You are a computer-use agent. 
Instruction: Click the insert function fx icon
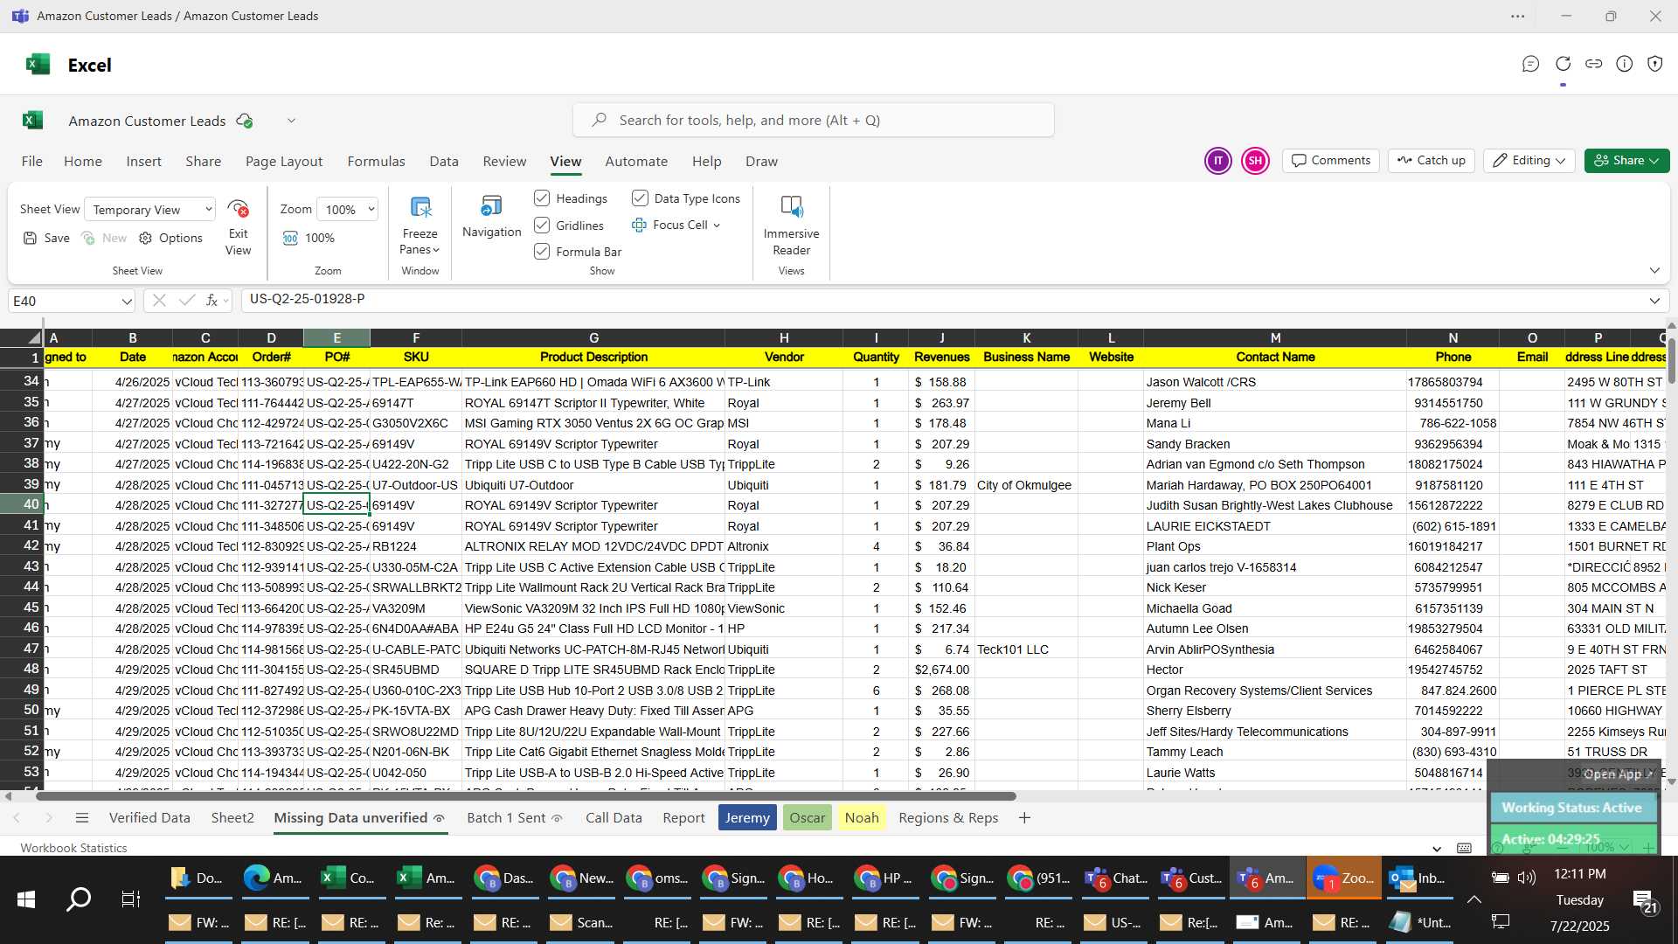coord(211,301)
